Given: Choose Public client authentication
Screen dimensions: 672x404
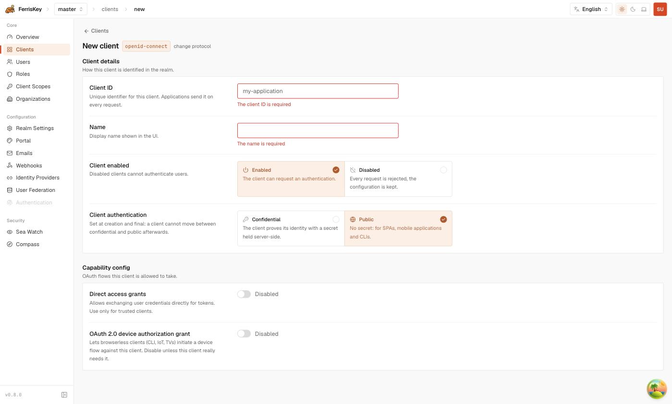Looking at the screenshot, I should coord(398,228).
